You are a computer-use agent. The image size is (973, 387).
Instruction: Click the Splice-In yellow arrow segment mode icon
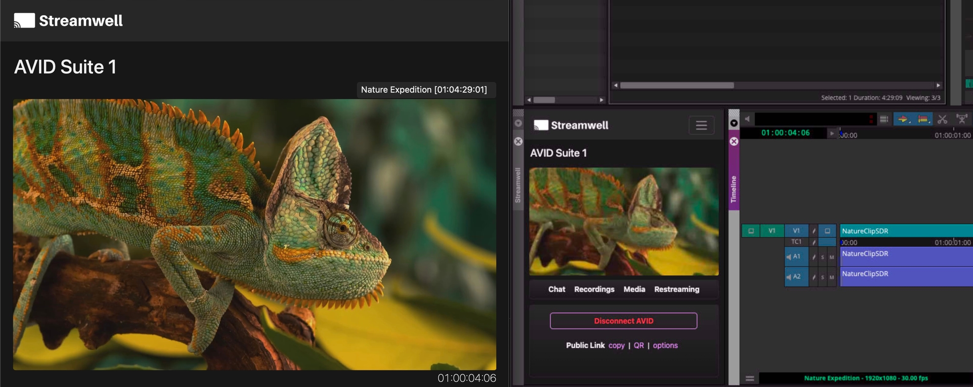(902, 119)
